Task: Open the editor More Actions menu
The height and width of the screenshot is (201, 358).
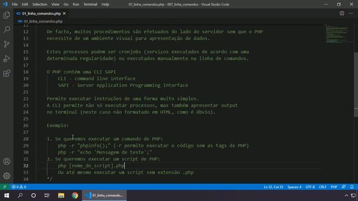Action: tap(351, 13)
